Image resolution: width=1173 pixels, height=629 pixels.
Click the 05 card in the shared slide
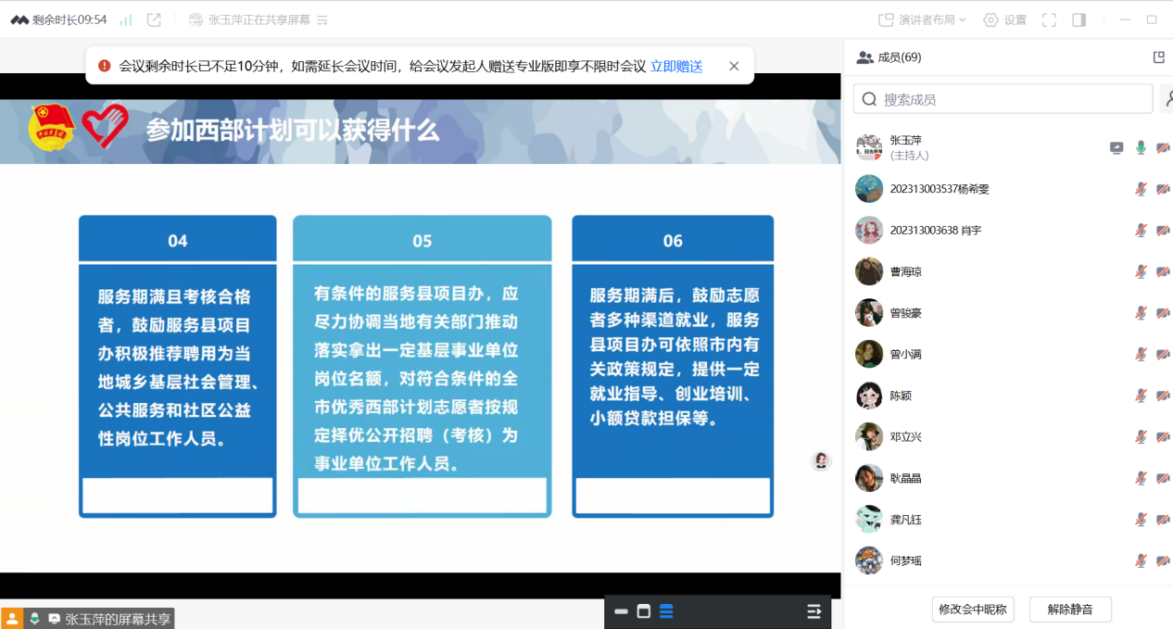click(x=423, y=366)
